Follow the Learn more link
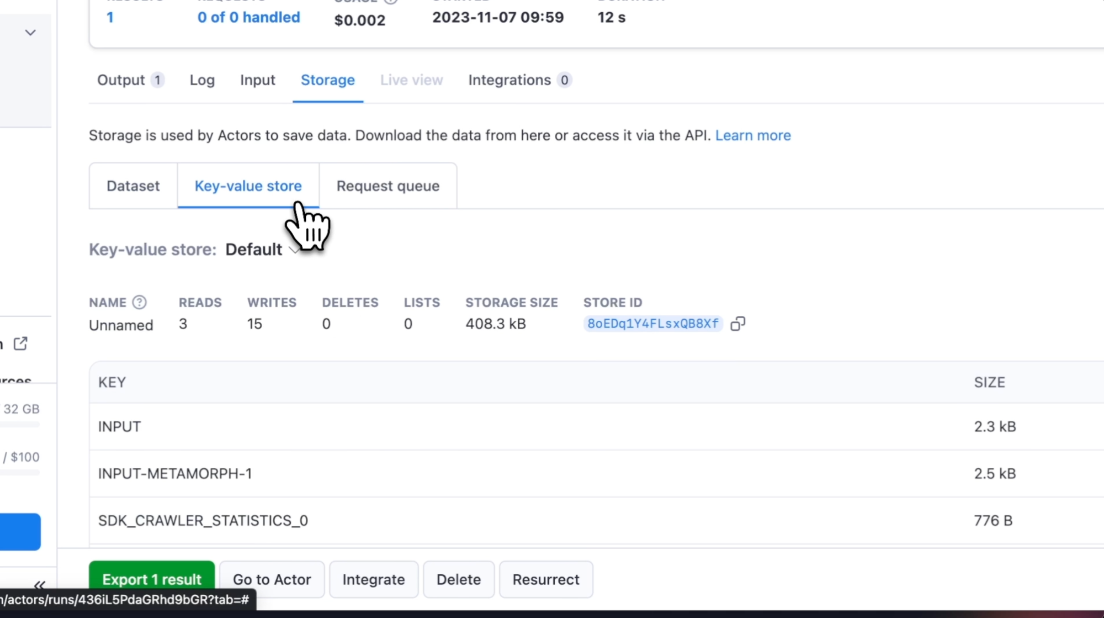This screenshot has height=618, width=1104. pyautogui.click(x=753, y=135)
